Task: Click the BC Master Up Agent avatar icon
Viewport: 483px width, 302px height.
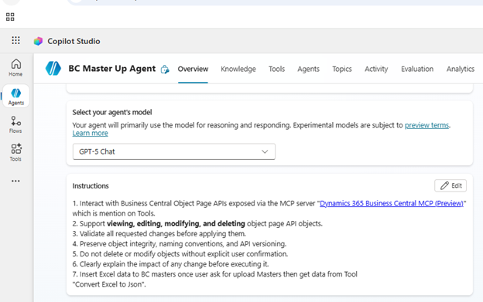Action: 53,68
